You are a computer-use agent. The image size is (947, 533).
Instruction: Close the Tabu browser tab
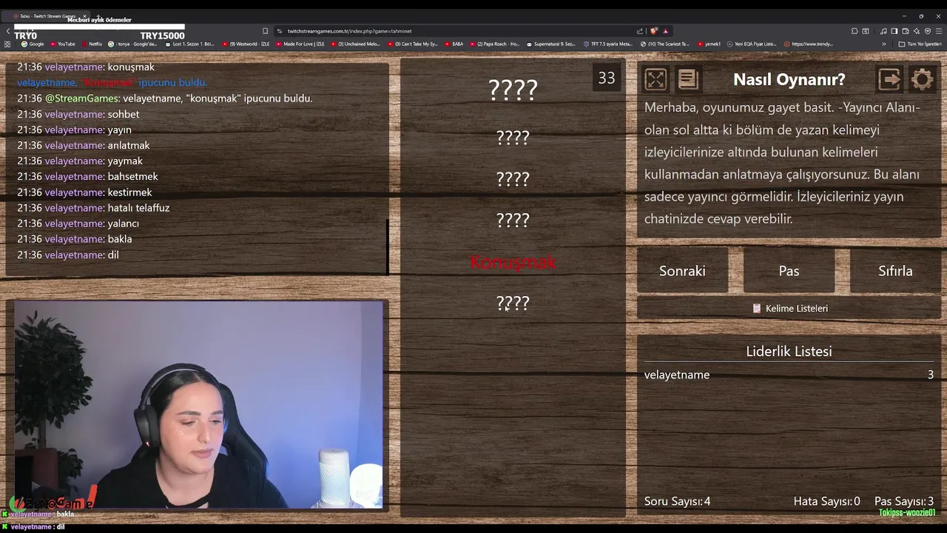(x=84, y=16)
